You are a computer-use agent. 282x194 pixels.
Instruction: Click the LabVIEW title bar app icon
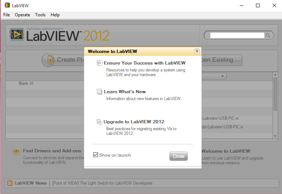[7, 5]
